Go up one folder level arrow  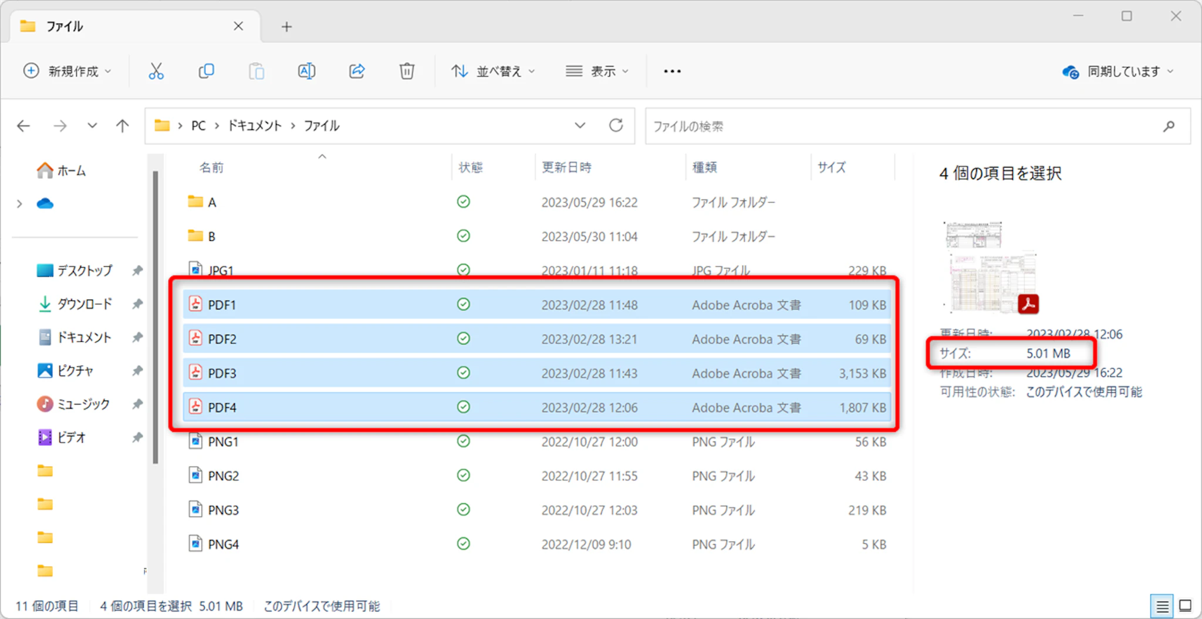pos(122,126)
